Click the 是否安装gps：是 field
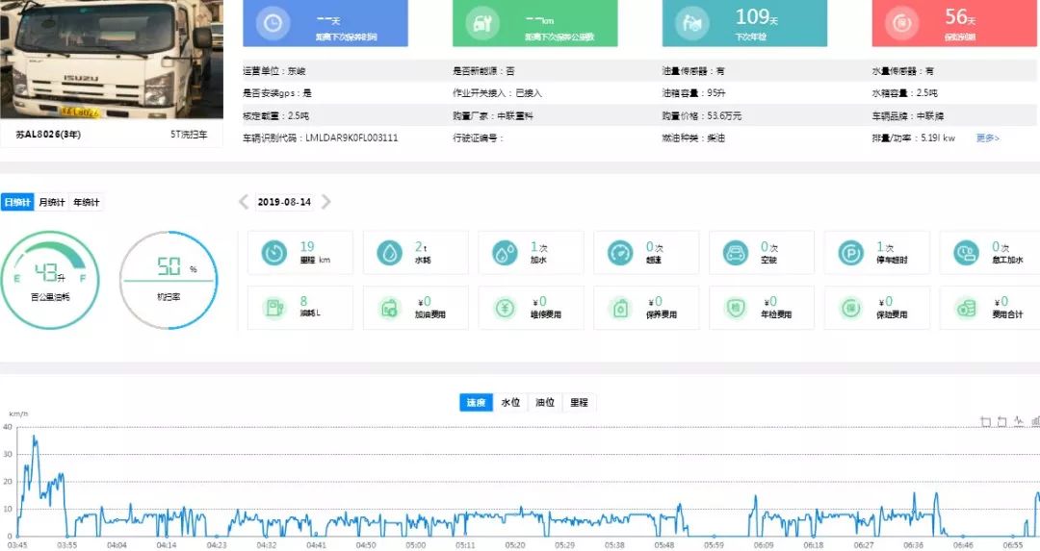Image resolution: width=1040 pixels, height=551 pixels. (x=277, y=92)
